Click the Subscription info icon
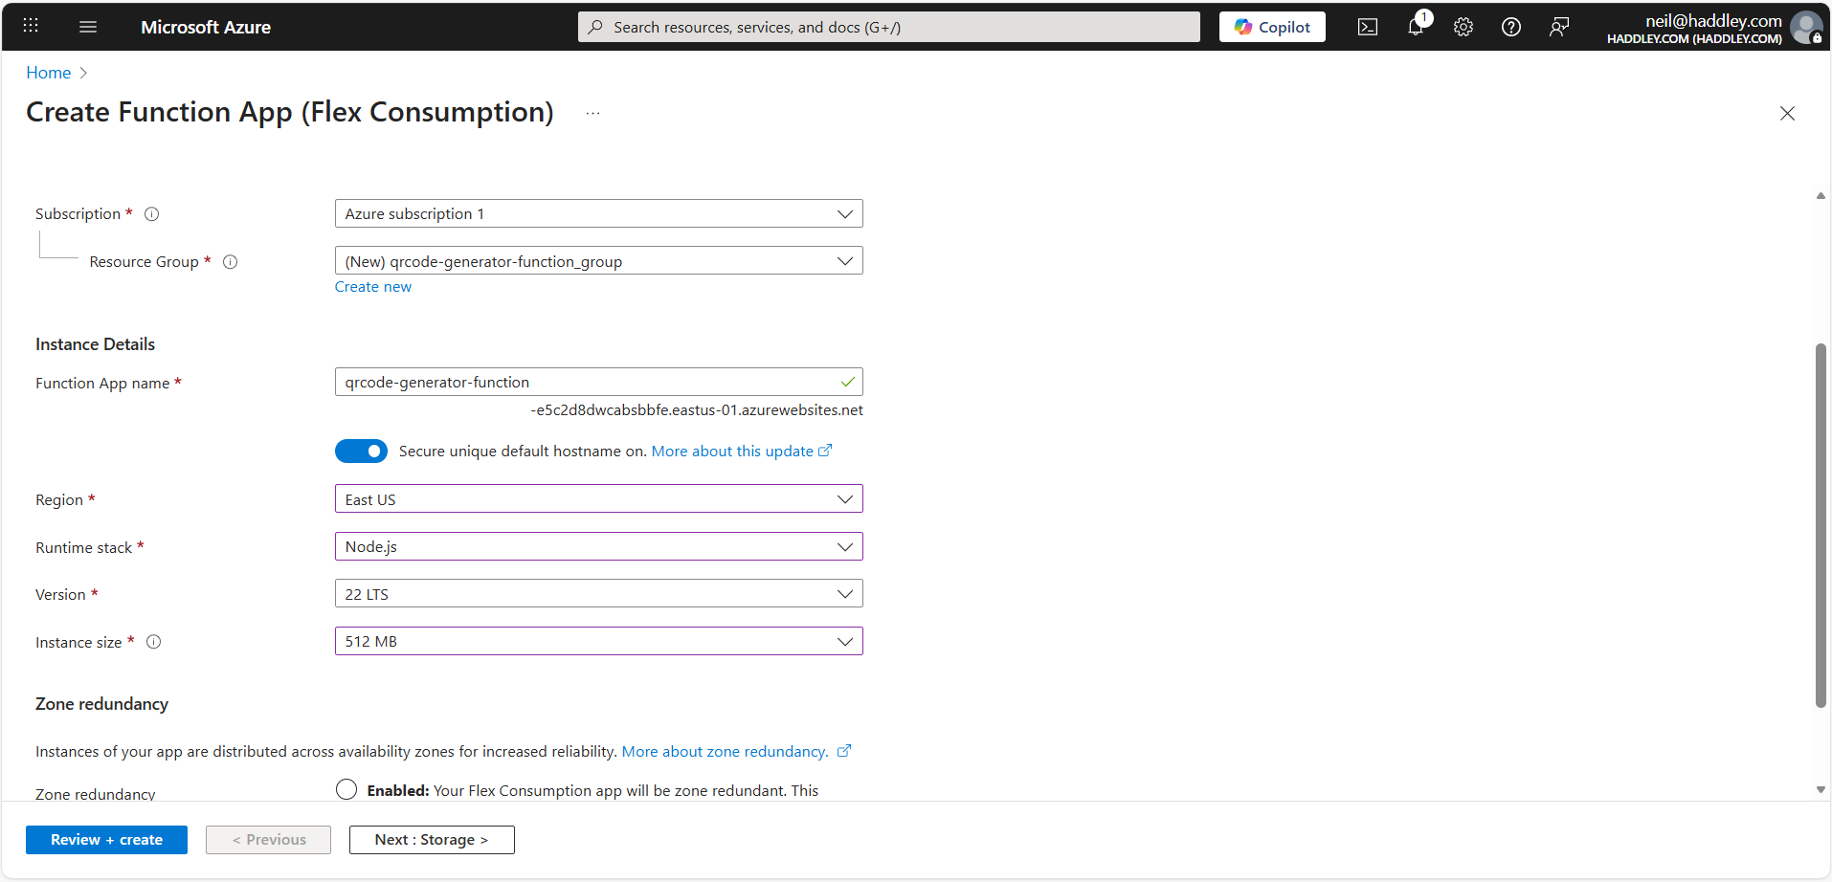Image resolution: width=1832 pixels, height=882 pixels. [x=151, y=214]
